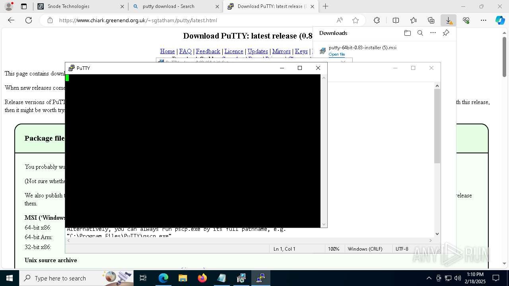Search downloads with magnifier icon
This screenshot has height=286, width=509.
coord(420,33)
